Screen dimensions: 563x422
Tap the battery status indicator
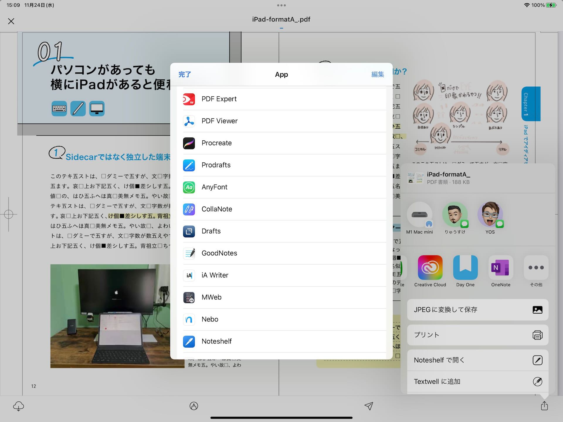tap(551, 5)
